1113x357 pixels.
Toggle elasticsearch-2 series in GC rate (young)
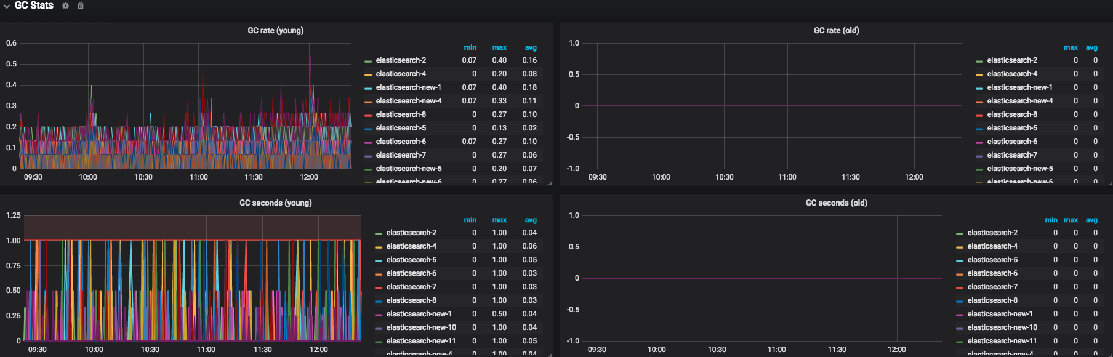401,60
